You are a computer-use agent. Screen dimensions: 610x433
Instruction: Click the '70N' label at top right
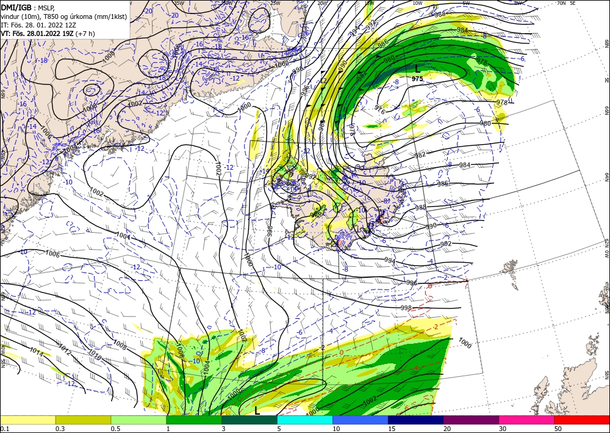click(561, 3)
